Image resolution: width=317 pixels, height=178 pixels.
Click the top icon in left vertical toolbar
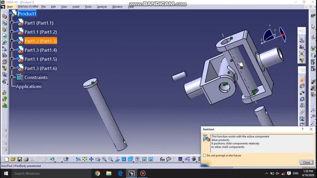[4, 16]
